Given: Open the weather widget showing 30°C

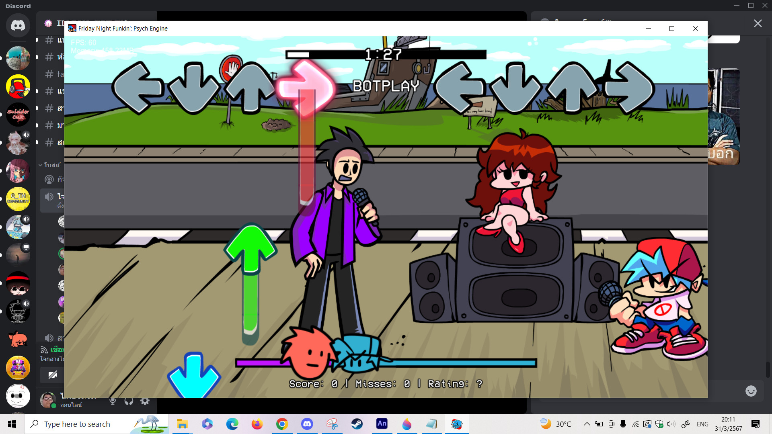Looking at the screenshot, I should tap(556, 424).
